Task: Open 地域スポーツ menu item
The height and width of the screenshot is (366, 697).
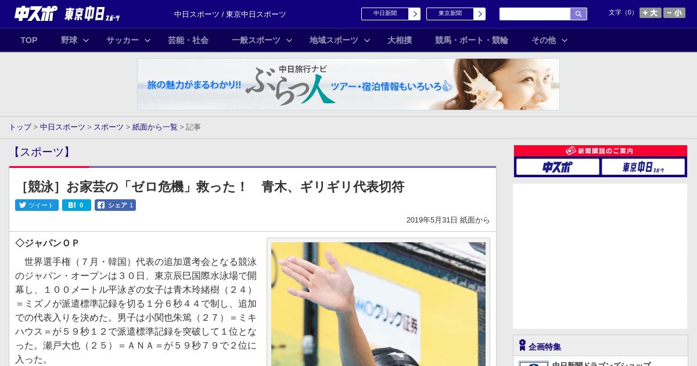Action: point(334,40)
